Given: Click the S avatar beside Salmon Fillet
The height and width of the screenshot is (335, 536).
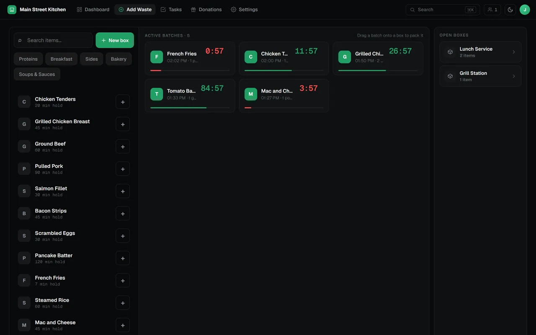Looking at the screenshot, I should (x=24, y=191).
